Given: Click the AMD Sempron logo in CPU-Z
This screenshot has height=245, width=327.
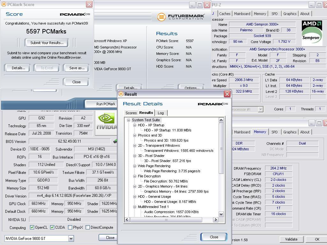Looking at the screenshot, I should (x=312, y=33).
